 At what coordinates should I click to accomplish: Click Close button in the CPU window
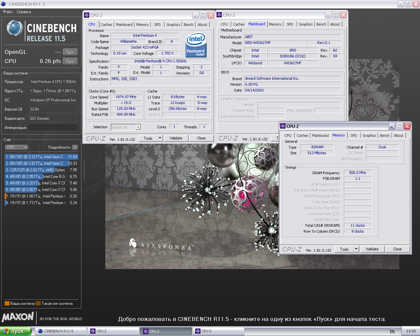coord(201,138)
